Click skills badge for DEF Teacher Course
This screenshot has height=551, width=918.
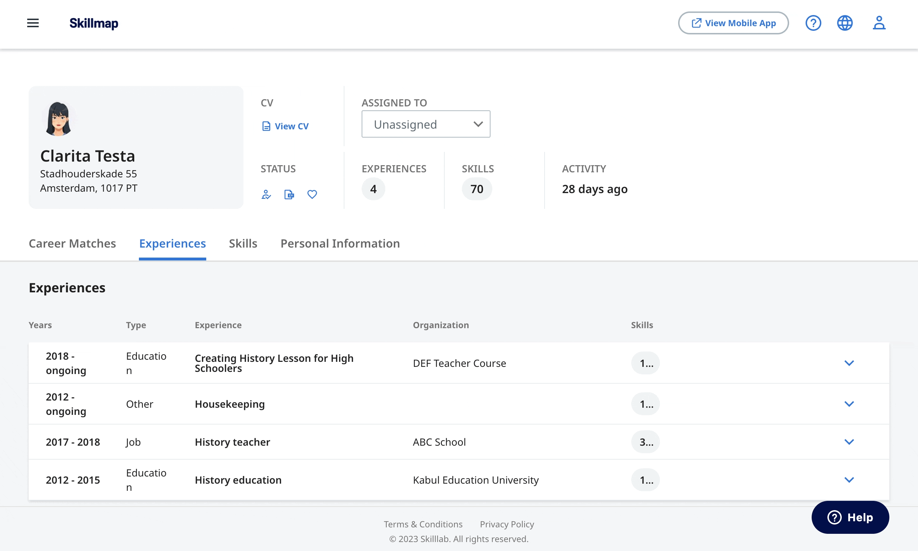(646, 363)
